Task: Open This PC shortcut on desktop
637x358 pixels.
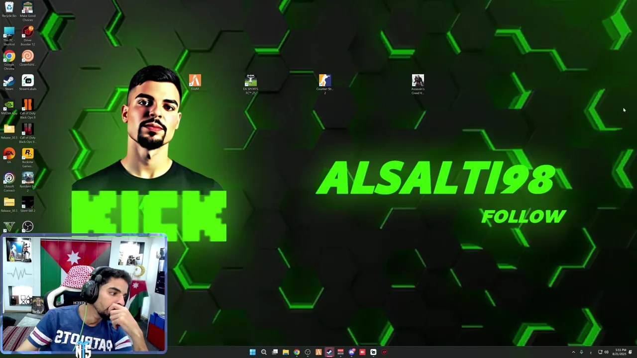Action: (9, 36)
